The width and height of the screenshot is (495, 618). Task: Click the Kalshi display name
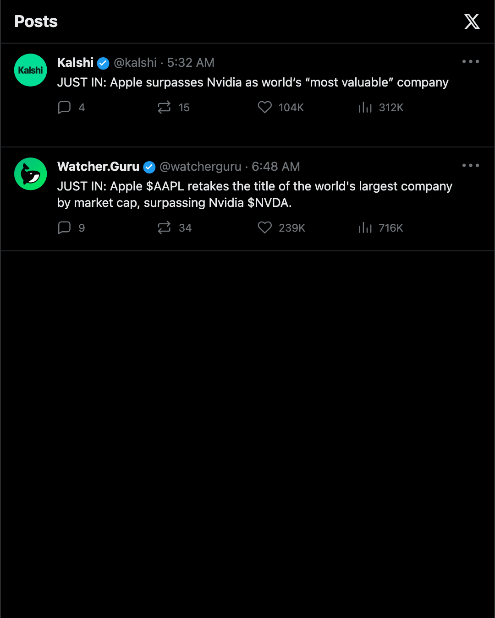[x=75, y=63]
